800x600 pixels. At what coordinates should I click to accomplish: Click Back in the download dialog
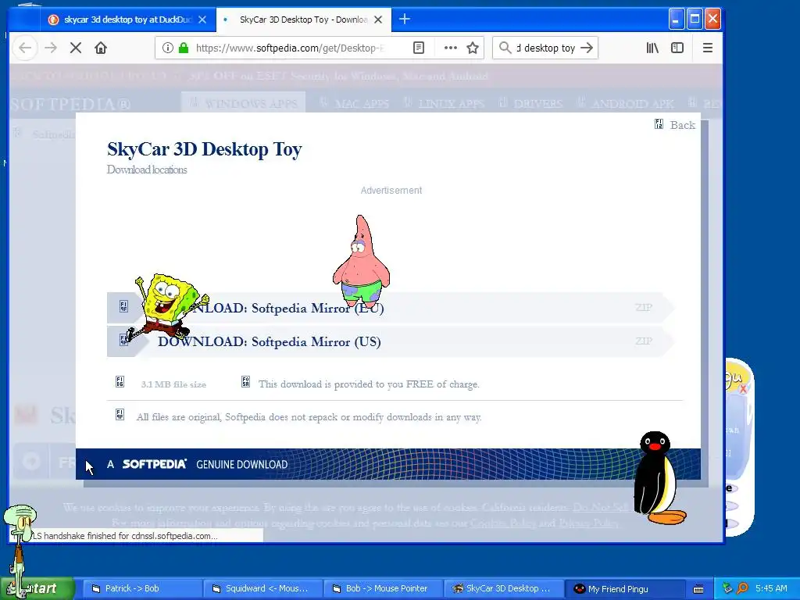(x=675, y=125)
